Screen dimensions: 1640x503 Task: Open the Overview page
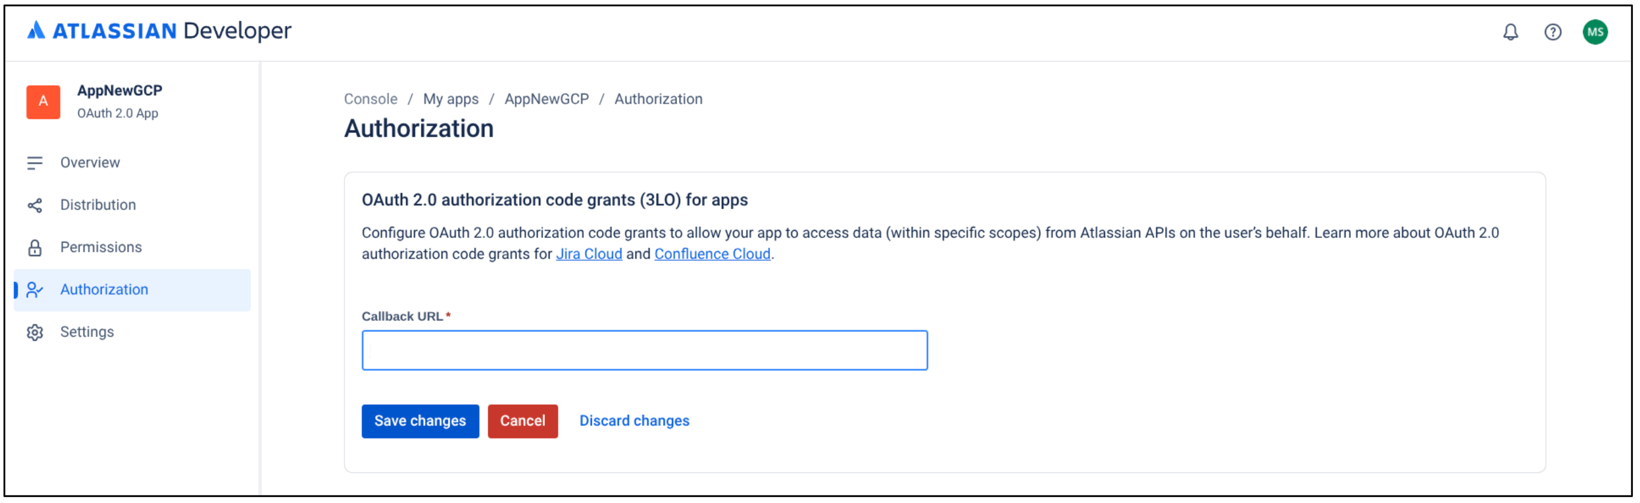click(x=90, y=162)
